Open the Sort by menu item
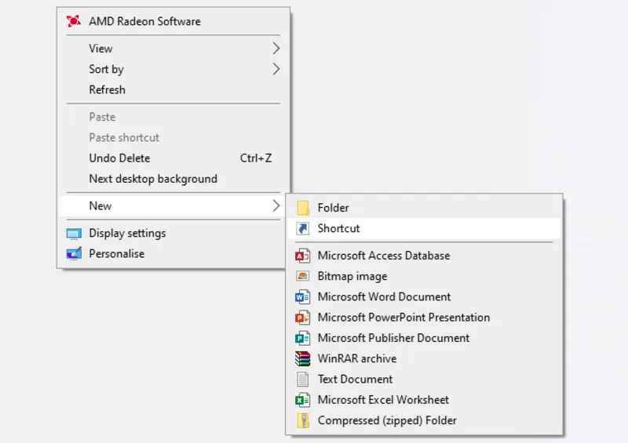The image size is (628, 443). click(x=173, y=69)
